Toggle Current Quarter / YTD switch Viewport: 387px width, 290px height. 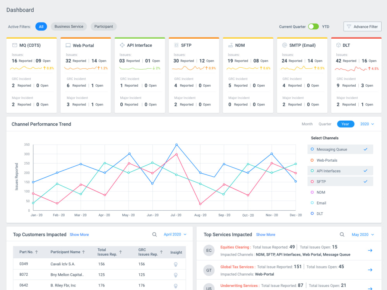(x=313, y=26)
